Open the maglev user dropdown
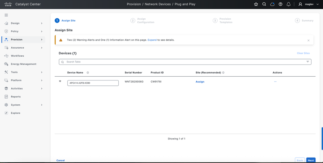 pos(308,4)
